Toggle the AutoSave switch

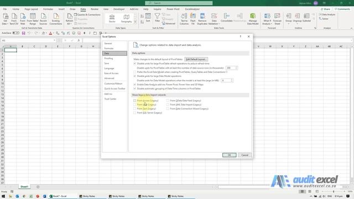pos(15,33)
